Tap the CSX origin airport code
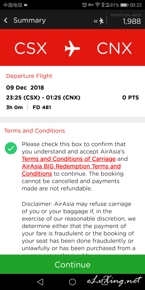Screen dimensions: 145x290 click(31, 48)
